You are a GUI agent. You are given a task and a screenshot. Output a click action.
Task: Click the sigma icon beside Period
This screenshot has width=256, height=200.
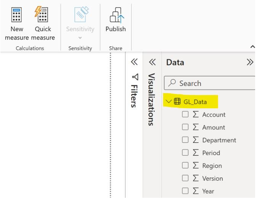point(196,152)
